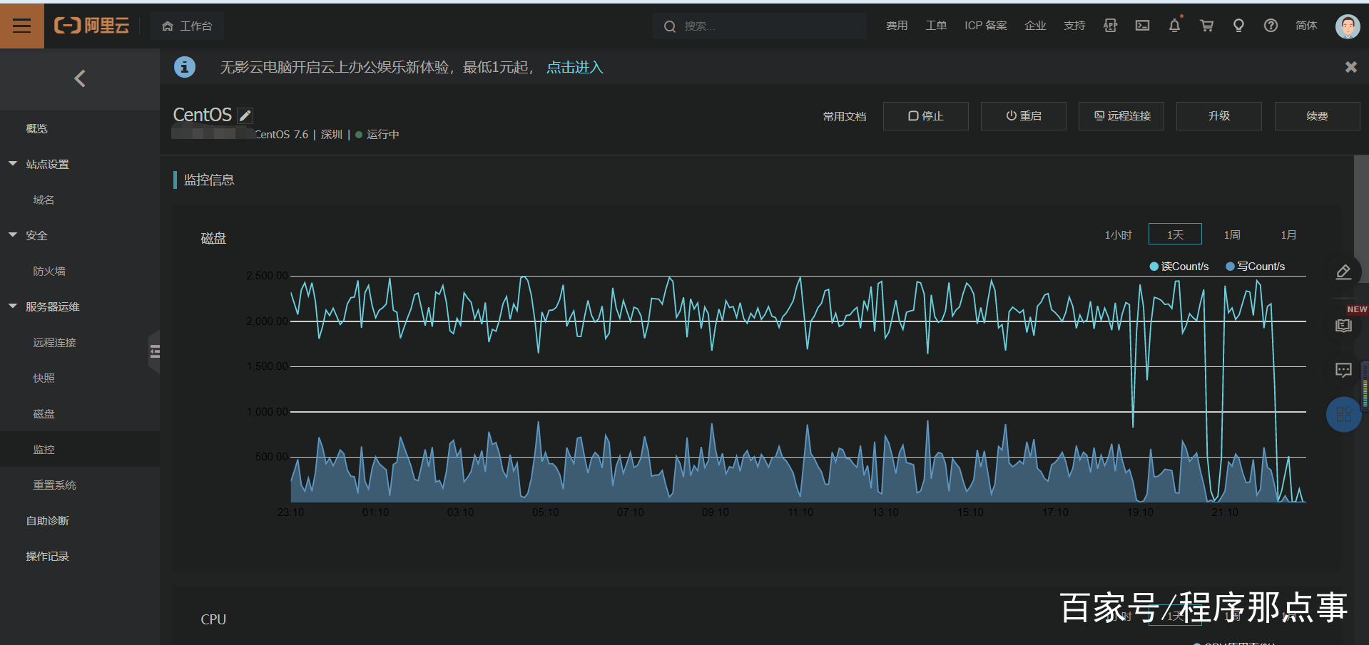Click the lightbulb tips icon

(x=1238, y=26)
